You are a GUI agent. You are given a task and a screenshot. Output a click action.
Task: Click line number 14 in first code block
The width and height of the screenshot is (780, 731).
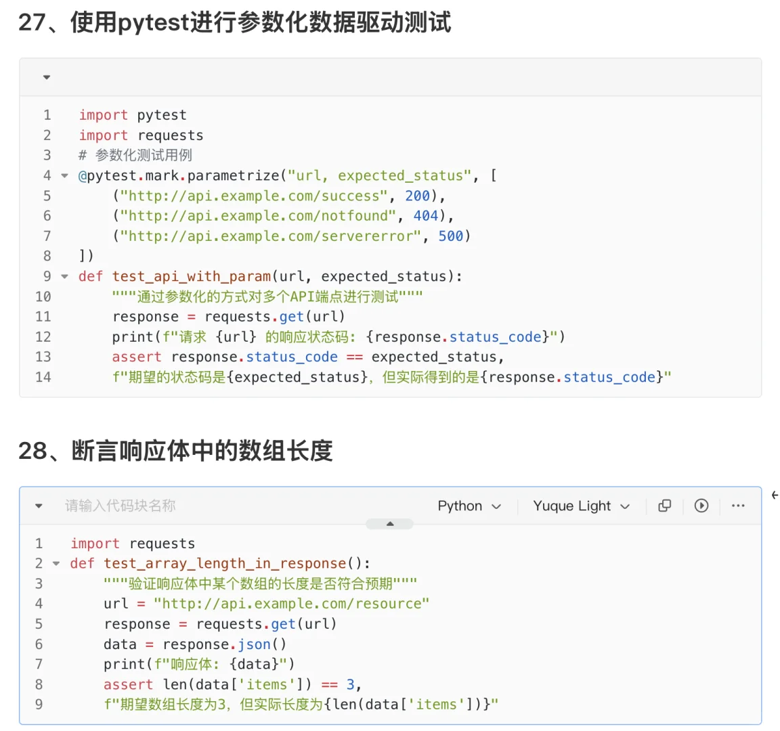pyautogui.click(x=43, y=378)
